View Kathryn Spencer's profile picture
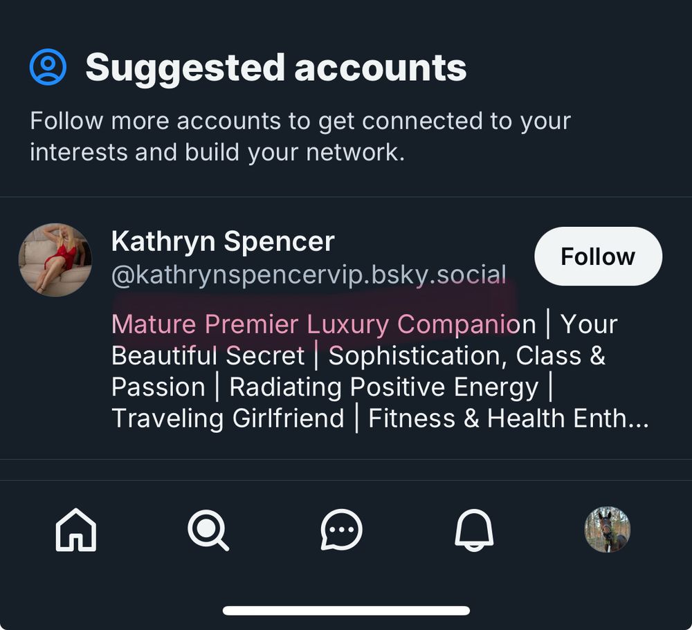This screenshot has width=692, height=630. coord(55,260)
